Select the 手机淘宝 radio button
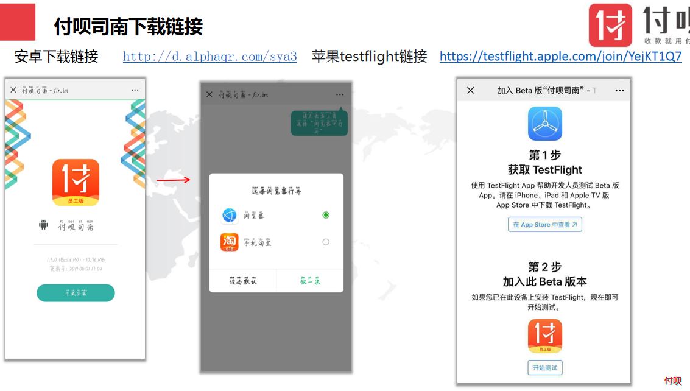Viewport: 690px width, 391px height. [x=326, y=242]
